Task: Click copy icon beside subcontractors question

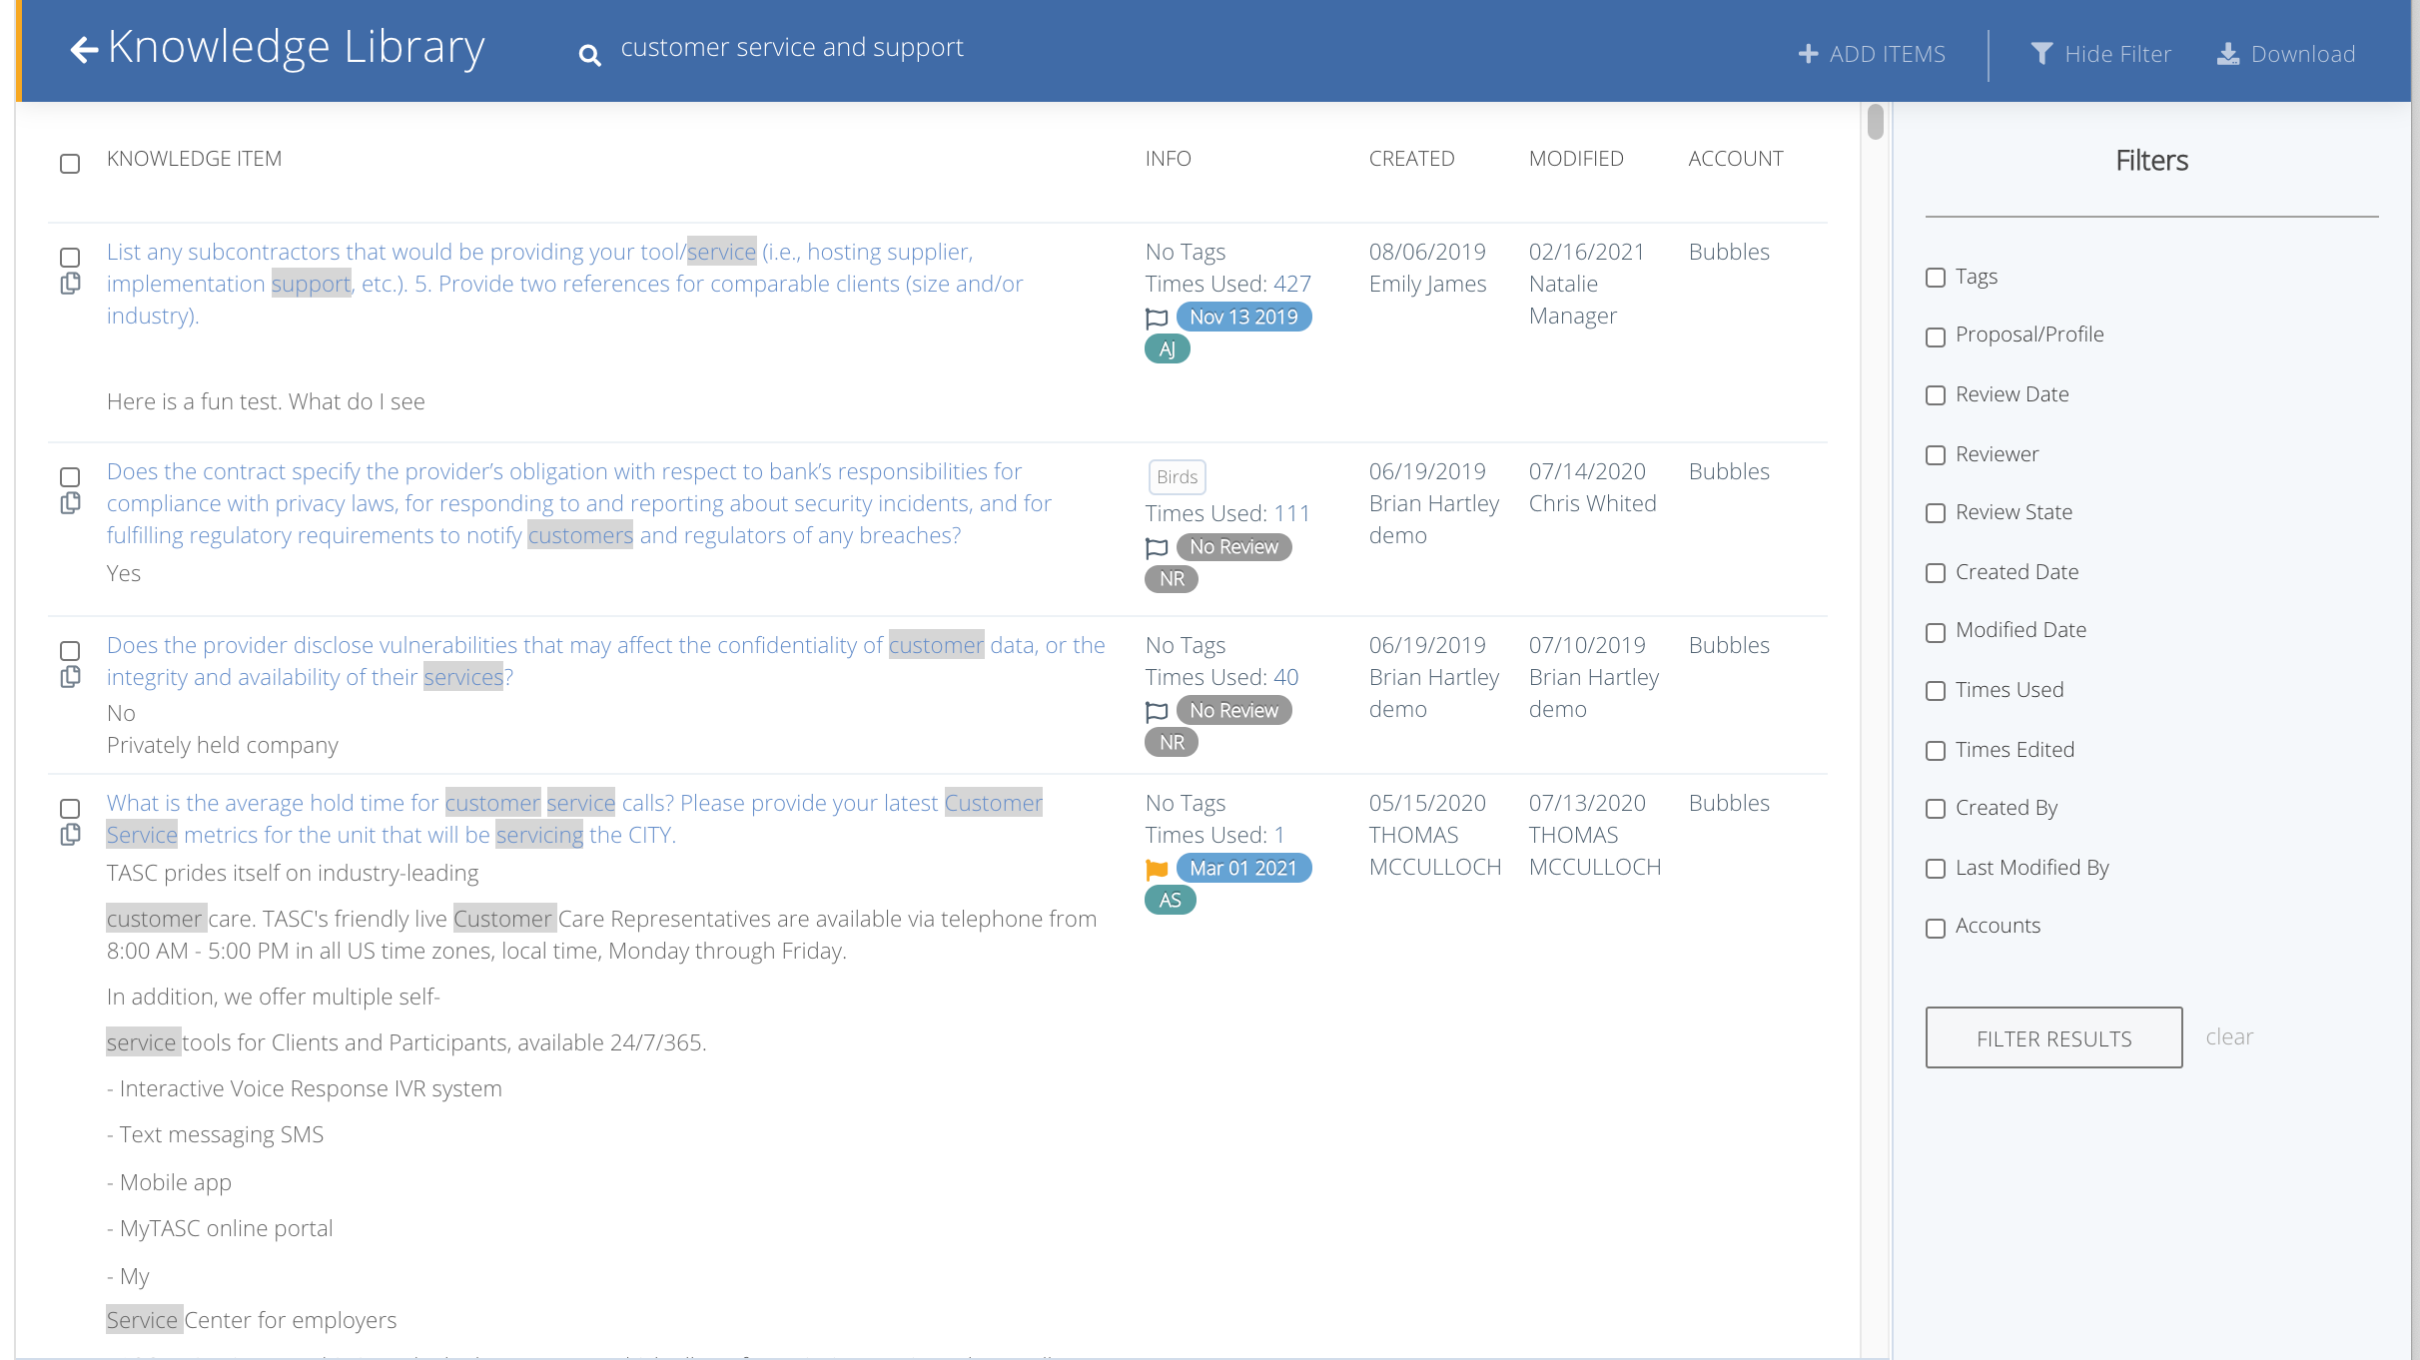Action: coord(70,285)
